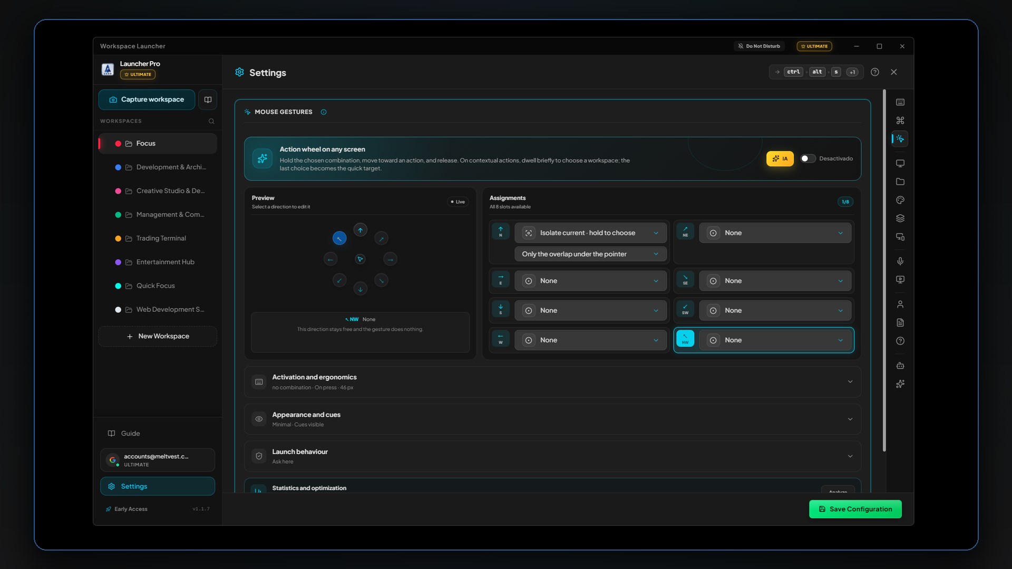Open the NW slot None dropdown
Viewport: 1012px width, 569px height.
pos(775,340)
